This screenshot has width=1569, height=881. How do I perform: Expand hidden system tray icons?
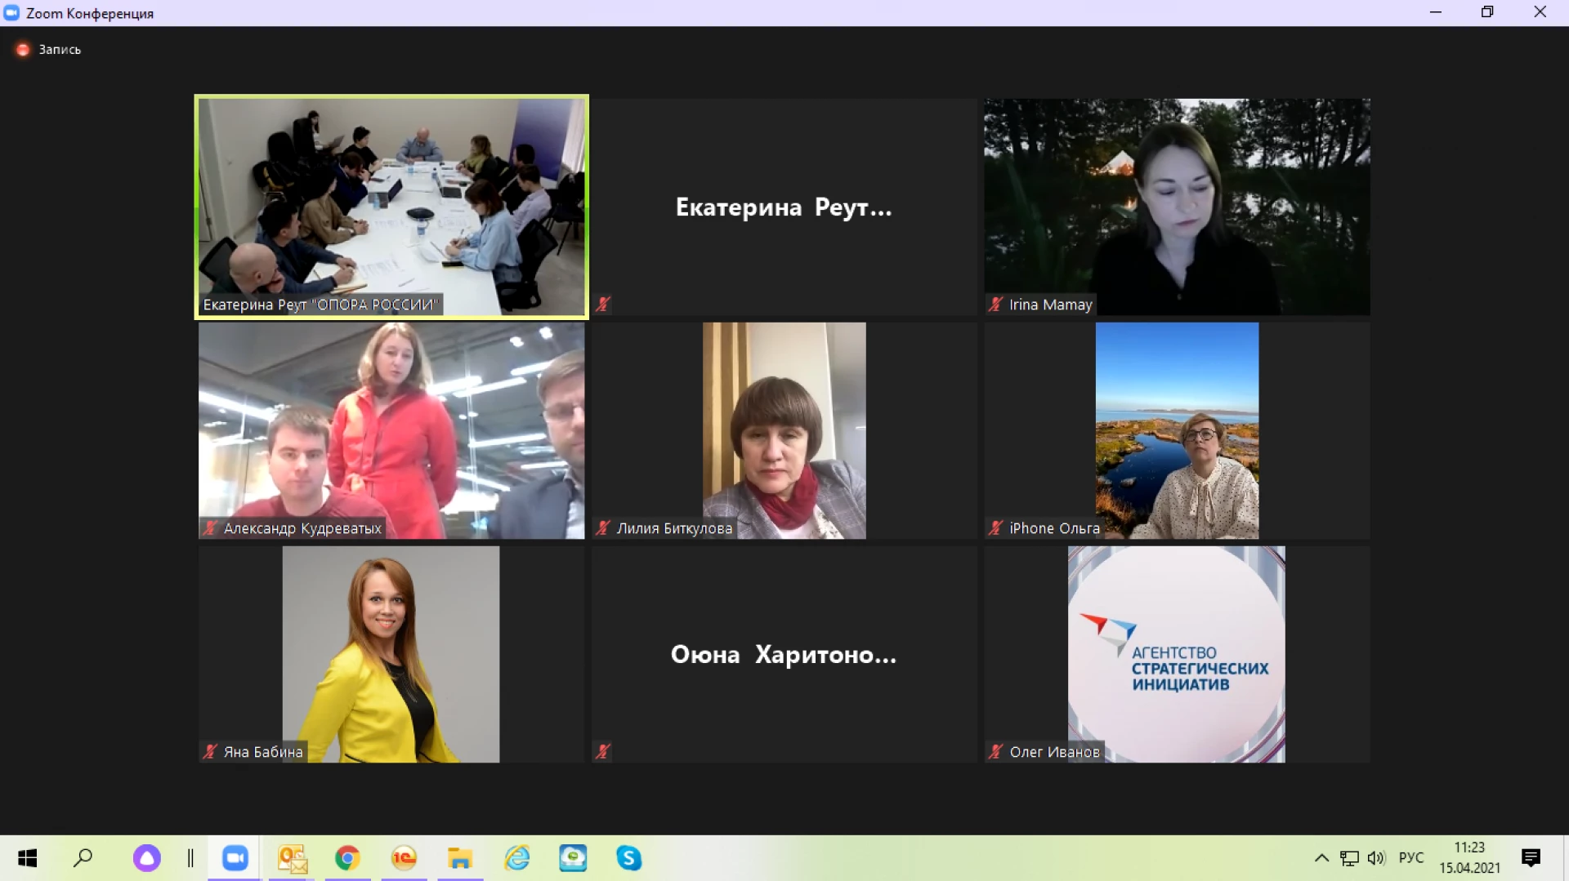click(1321, 858)
